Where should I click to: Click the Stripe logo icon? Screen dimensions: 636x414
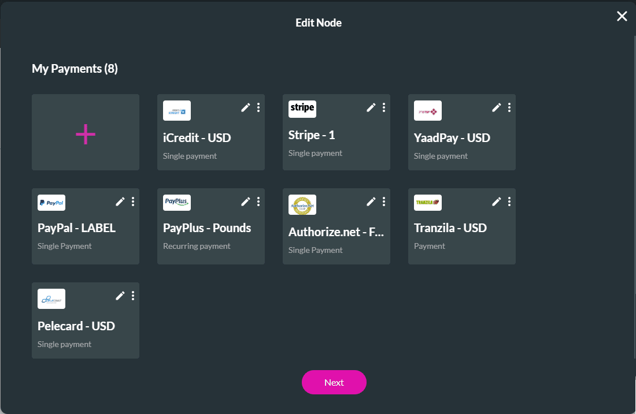click(302, 109)
